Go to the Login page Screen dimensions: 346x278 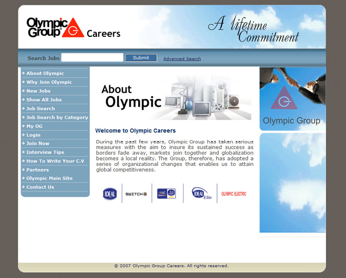(x=33, y=135)
